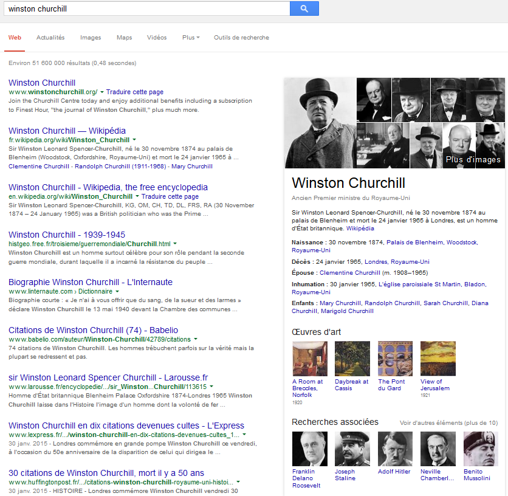Expand arrow beside huffingtonpost.fr URL

(x=238, y=482)
